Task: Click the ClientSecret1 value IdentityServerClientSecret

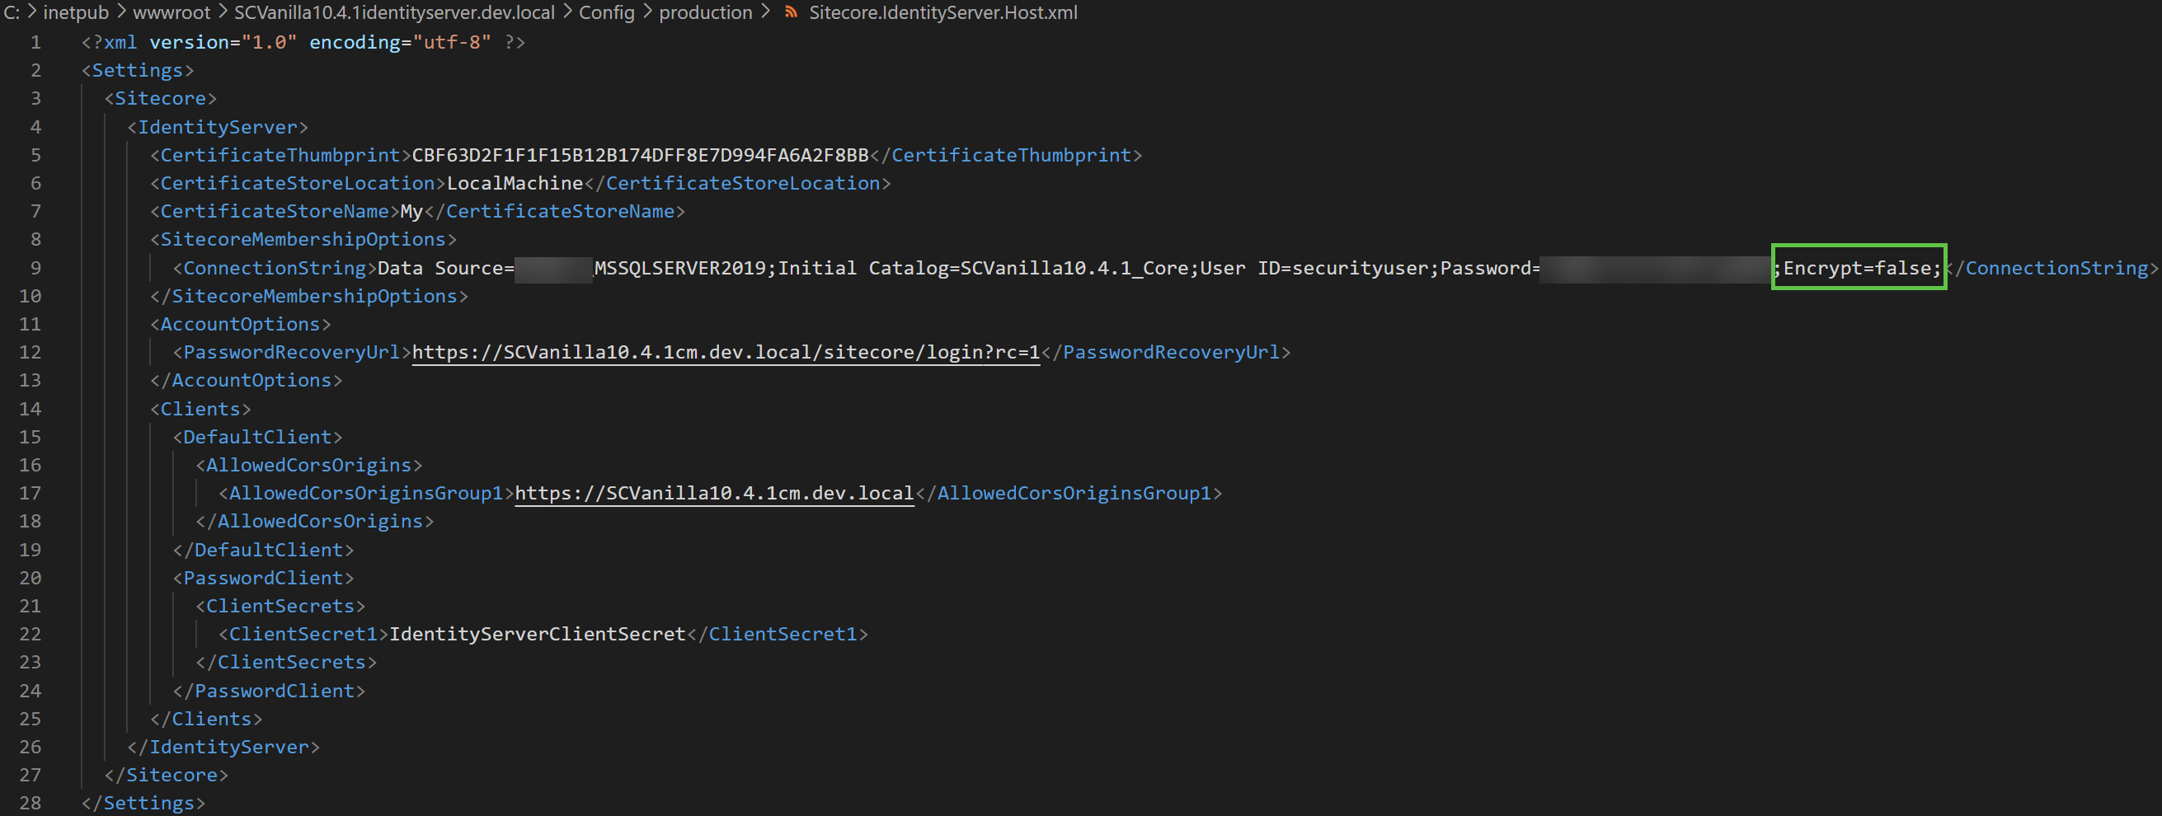Action: [x=535, y=634]
